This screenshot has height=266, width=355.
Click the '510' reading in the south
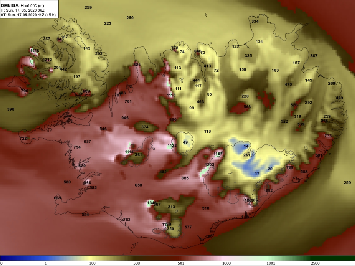[x=206, y=208]
